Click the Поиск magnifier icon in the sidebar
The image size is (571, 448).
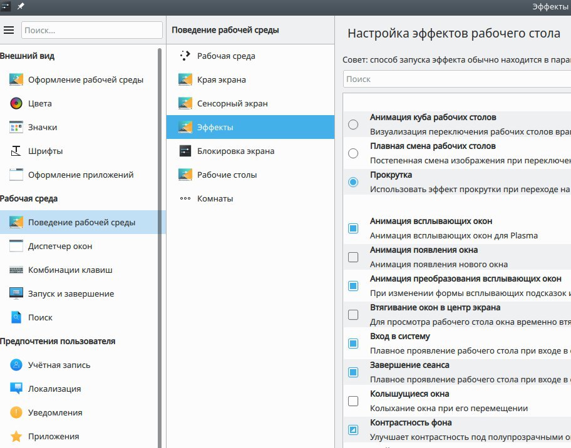coord(16,317)
